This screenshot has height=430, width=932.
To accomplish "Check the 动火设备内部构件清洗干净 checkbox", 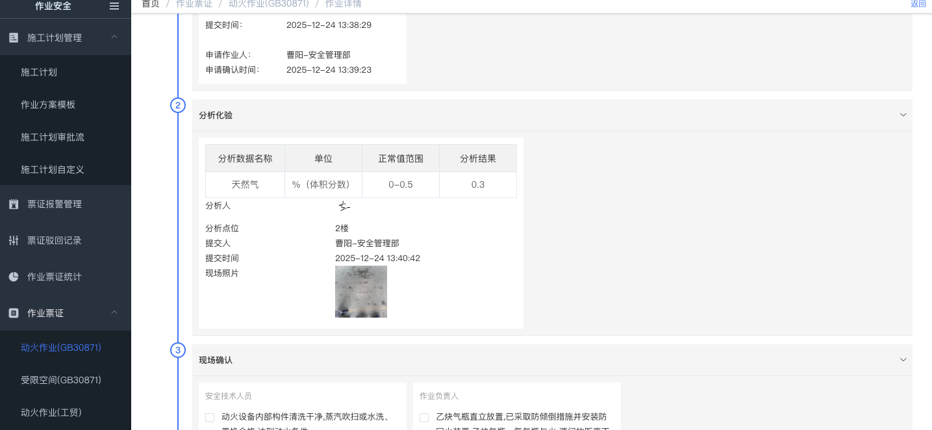I will coord(210,417).
